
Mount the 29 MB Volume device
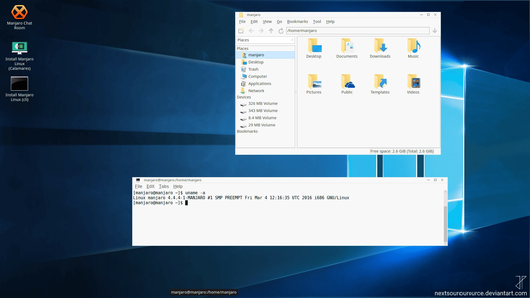click(x=265, y=125)
